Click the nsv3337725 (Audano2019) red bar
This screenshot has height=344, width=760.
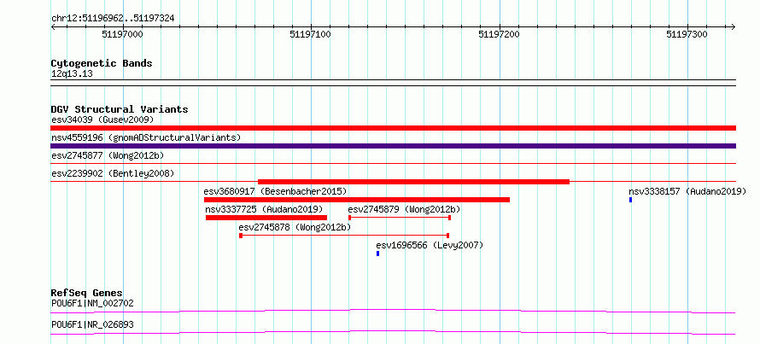(266, 218)
